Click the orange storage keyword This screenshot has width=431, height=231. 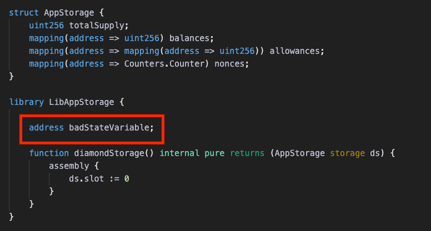348,153
